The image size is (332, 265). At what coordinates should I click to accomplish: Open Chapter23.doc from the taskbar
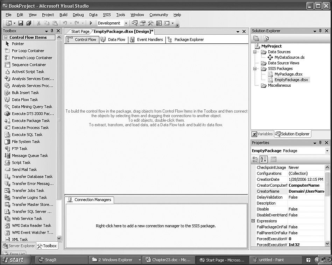click(x=169, y=260)
